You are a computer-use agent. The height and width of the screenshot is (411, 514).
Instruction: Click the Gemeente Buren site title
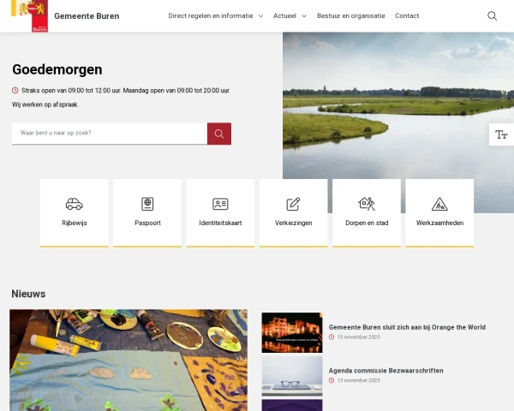coord(87,16)
